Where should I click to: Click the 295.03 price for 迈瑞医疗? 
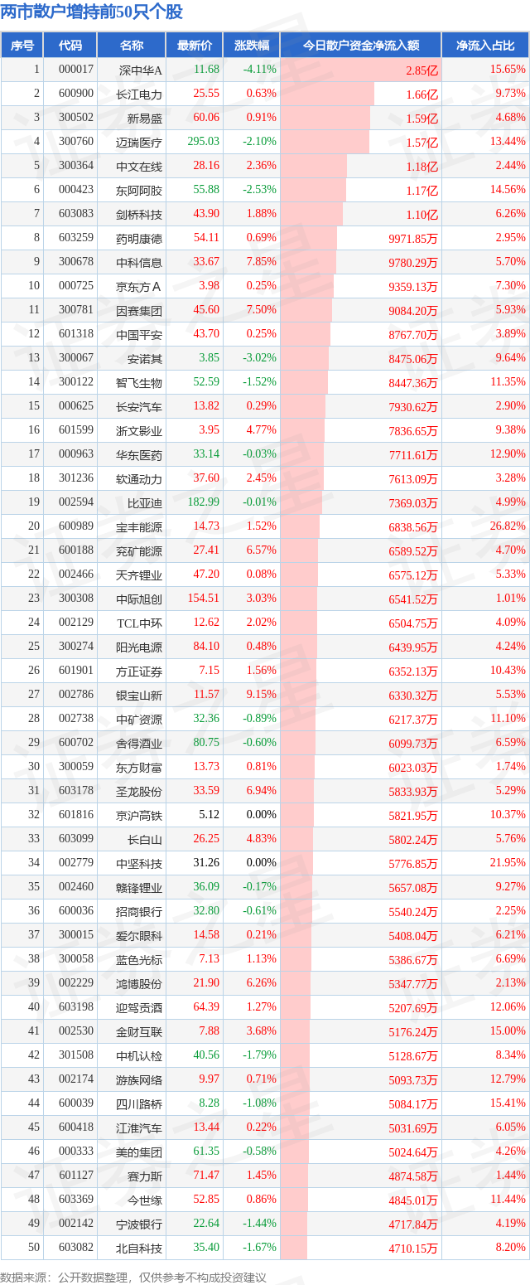click(204, 142)
